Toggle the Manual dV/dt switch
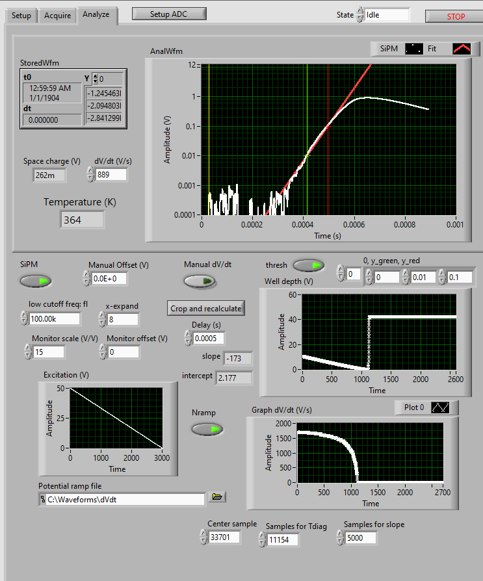483x581 pixels. 200,281
